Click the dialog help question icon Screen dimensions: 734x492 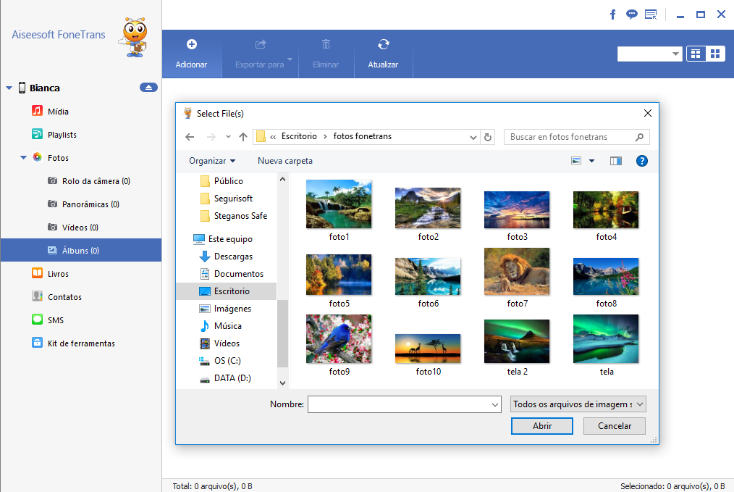[641, 161]
